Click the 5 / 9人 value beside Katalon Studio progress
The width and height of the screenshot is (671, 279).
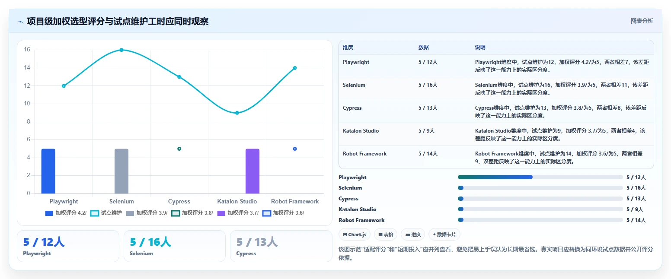635,209
